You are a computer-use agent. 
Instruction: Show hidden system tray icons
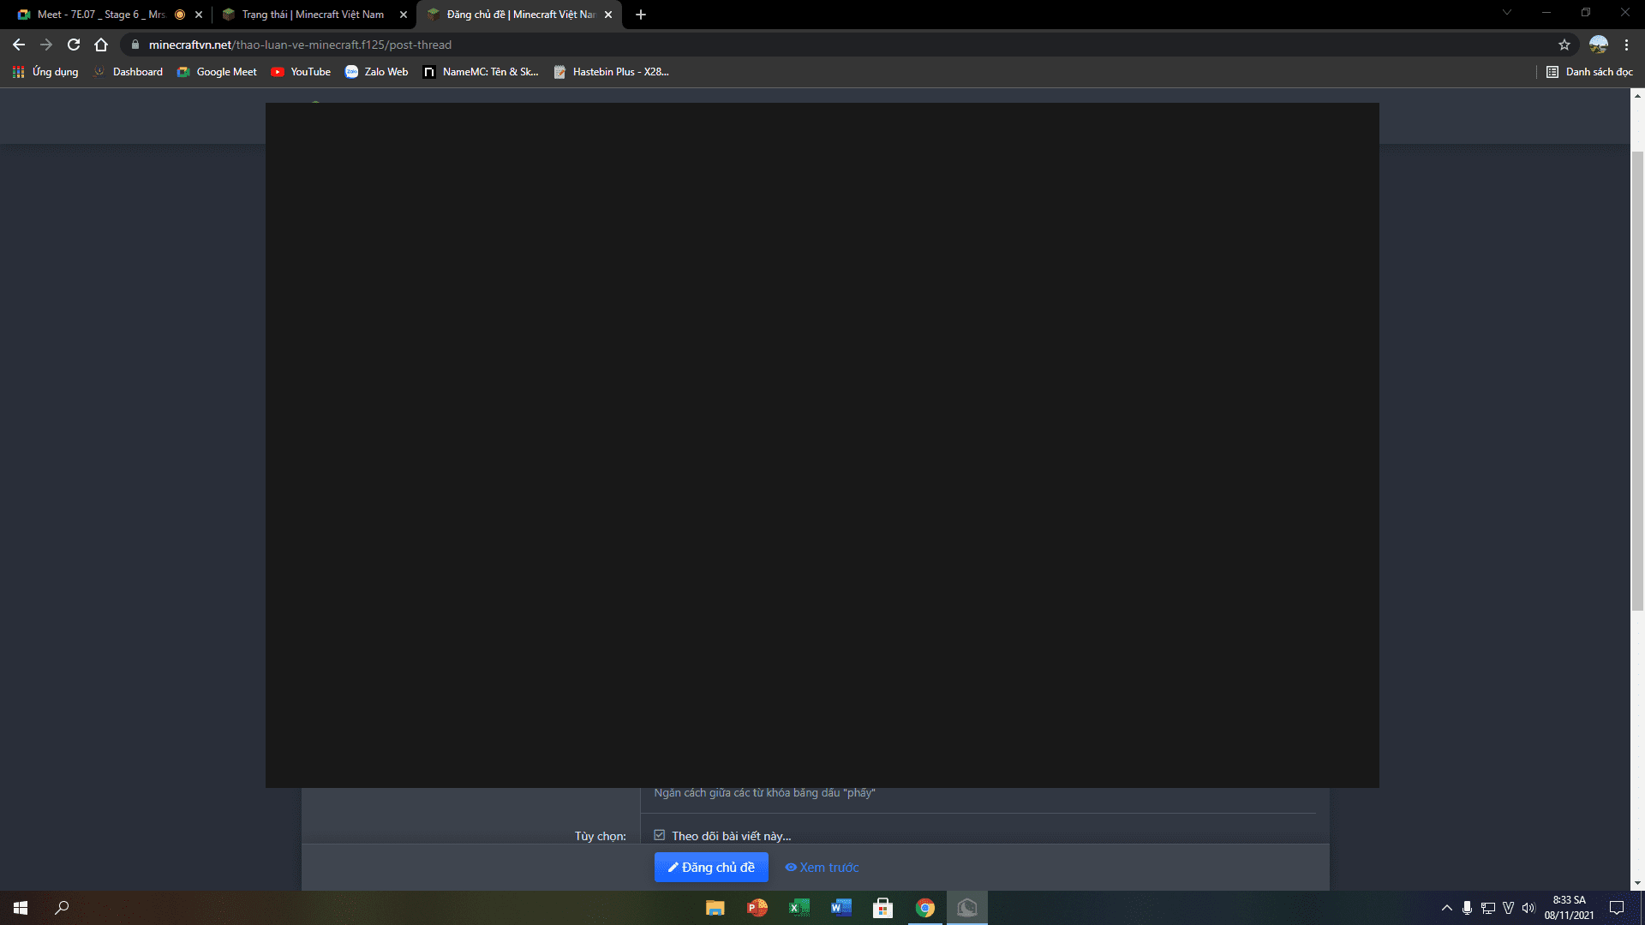tap(1446, 908)
